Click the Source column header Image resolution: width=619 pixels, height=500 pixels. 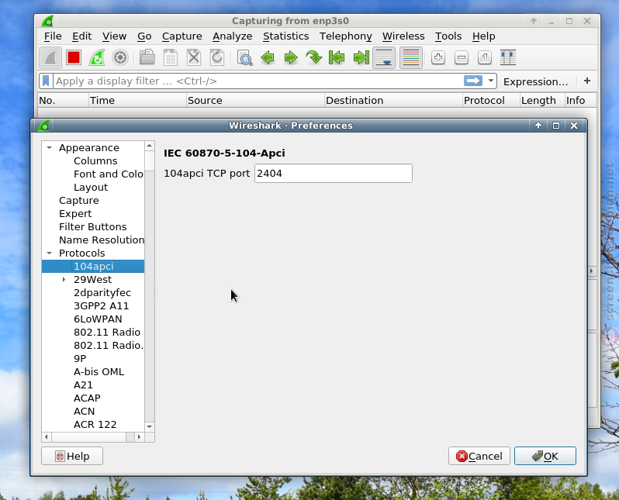255,100
